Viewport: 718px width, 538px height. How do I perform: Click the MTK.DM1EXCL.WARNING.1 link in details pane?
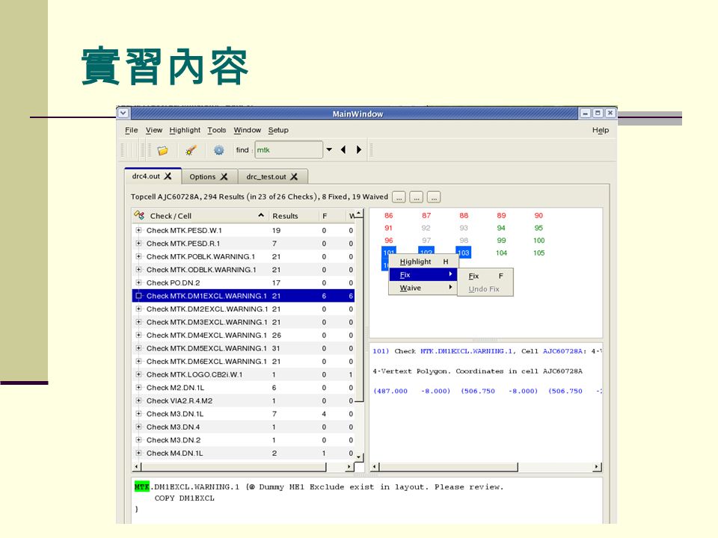466,351
